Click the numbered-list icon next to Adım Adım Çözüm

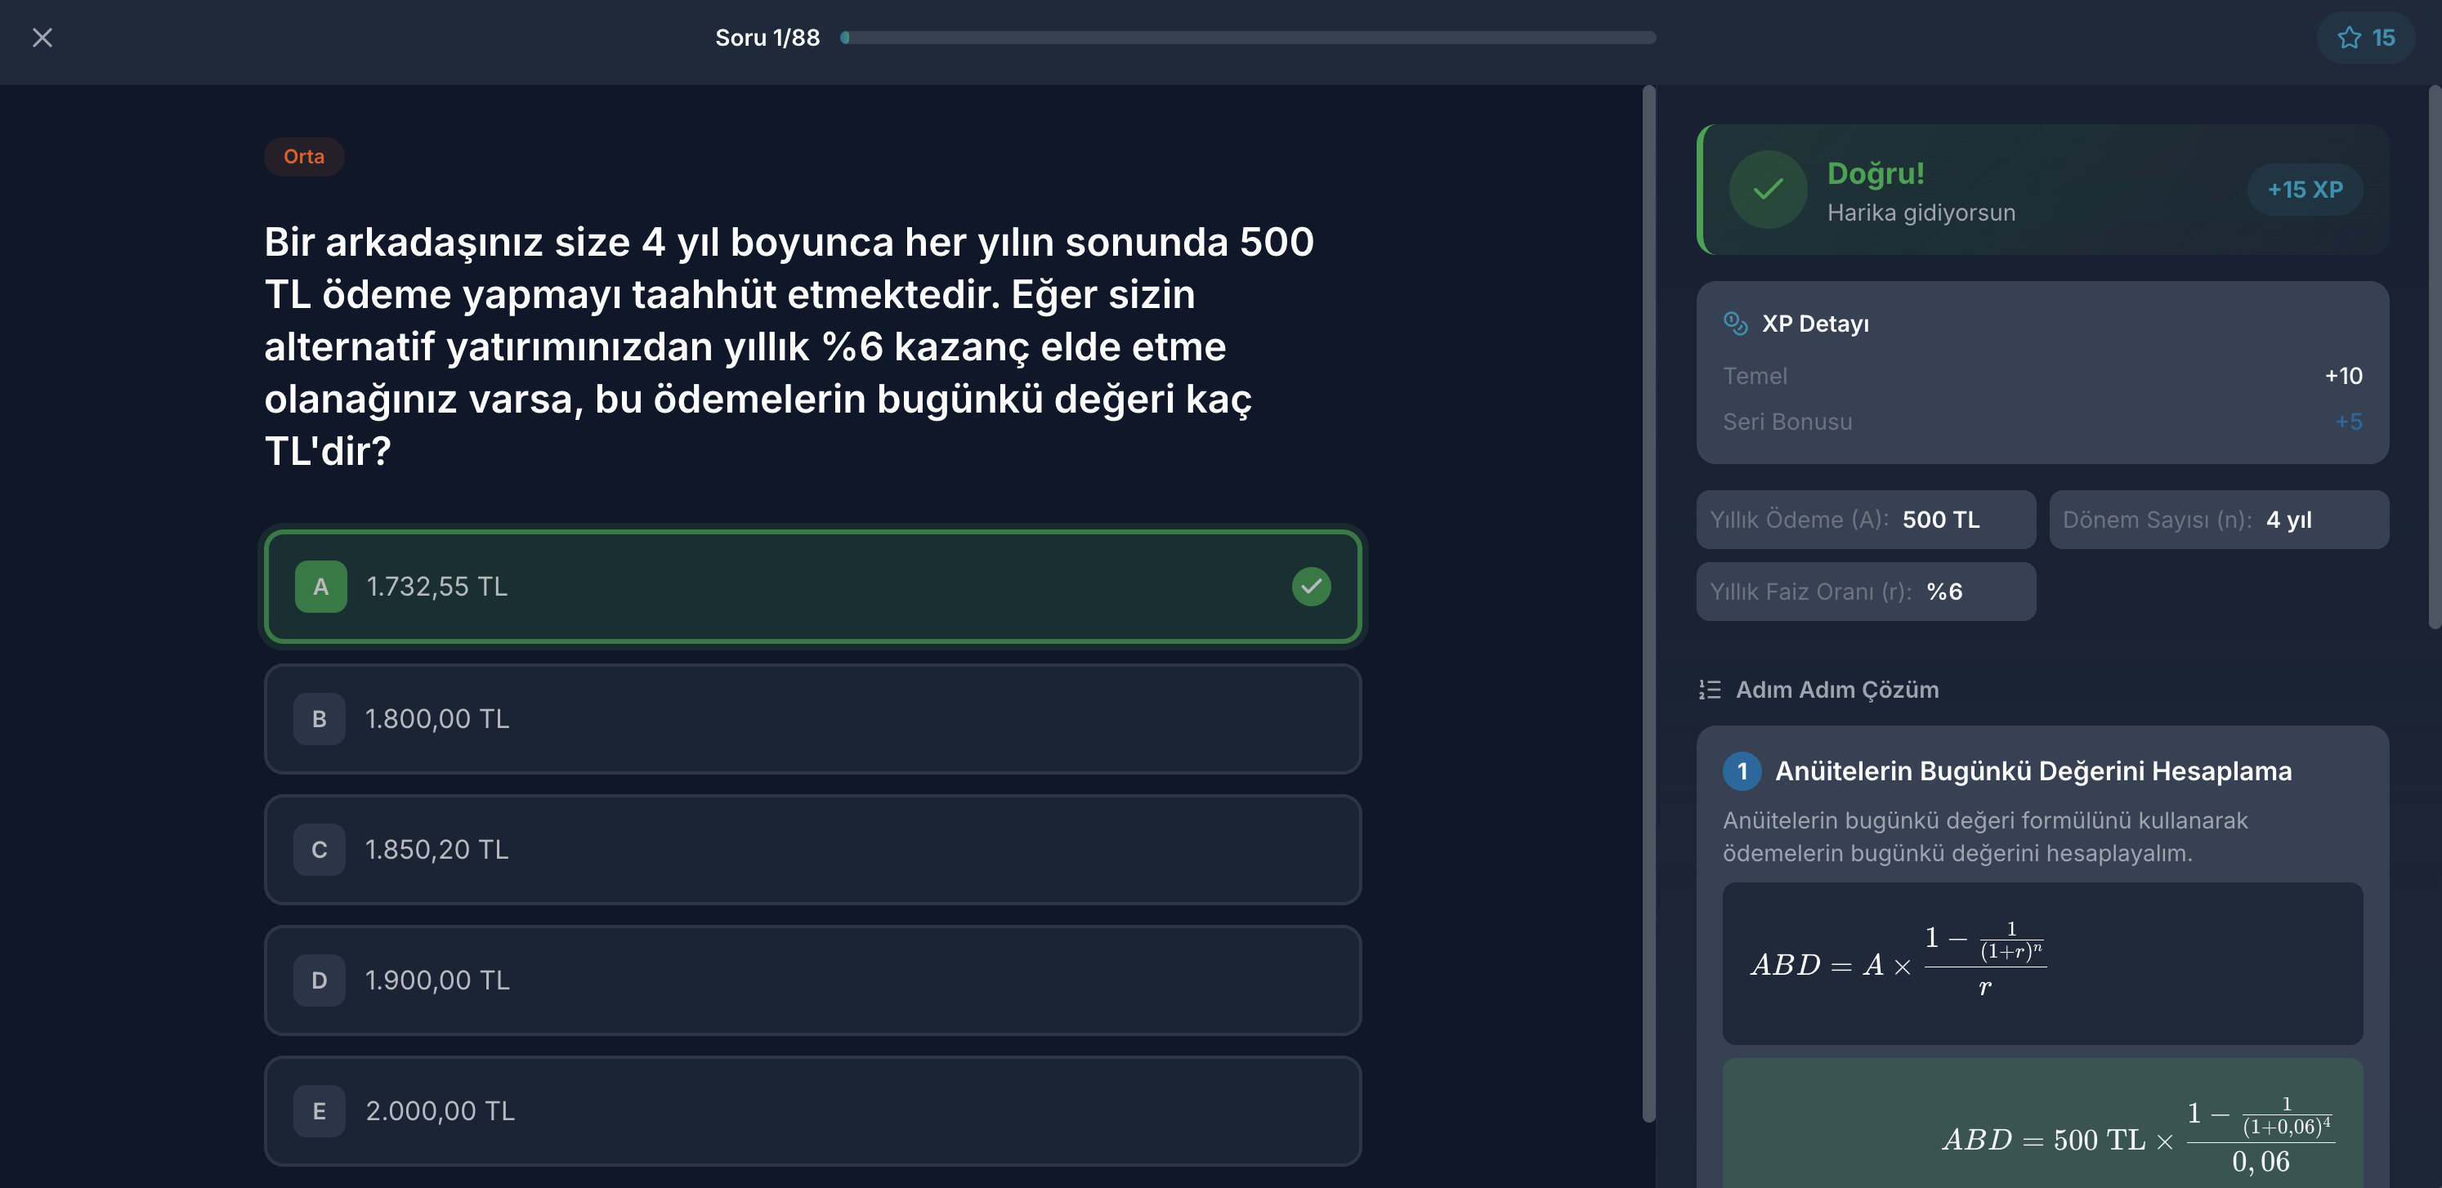pyautogui.click(x=1711, y=690)
